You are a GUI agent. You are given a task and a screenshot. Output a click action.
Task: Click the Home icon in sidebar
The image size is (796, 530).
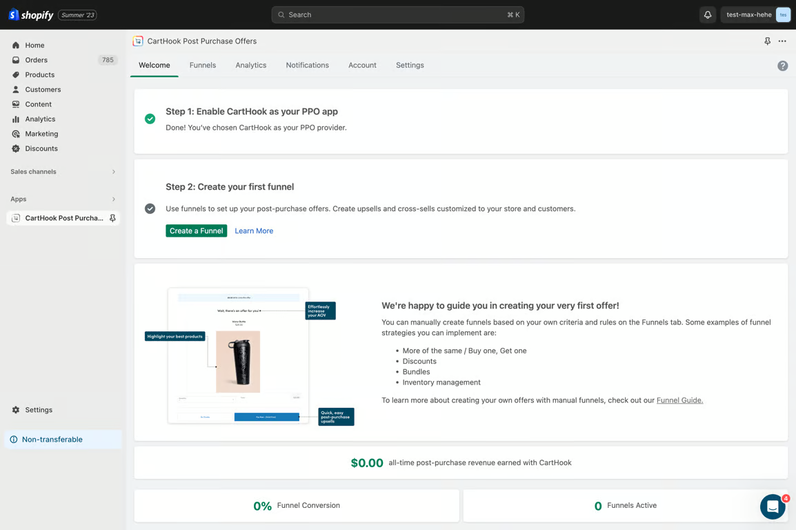coord(16,45)
